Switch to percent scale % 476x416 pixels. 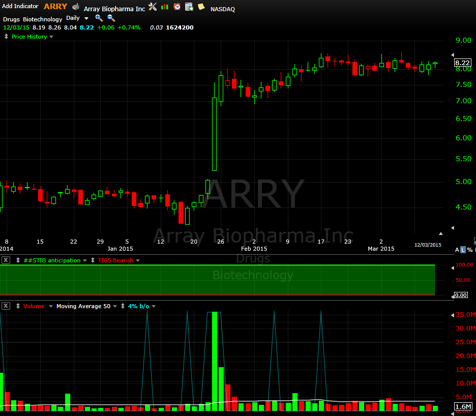point(469,250)
